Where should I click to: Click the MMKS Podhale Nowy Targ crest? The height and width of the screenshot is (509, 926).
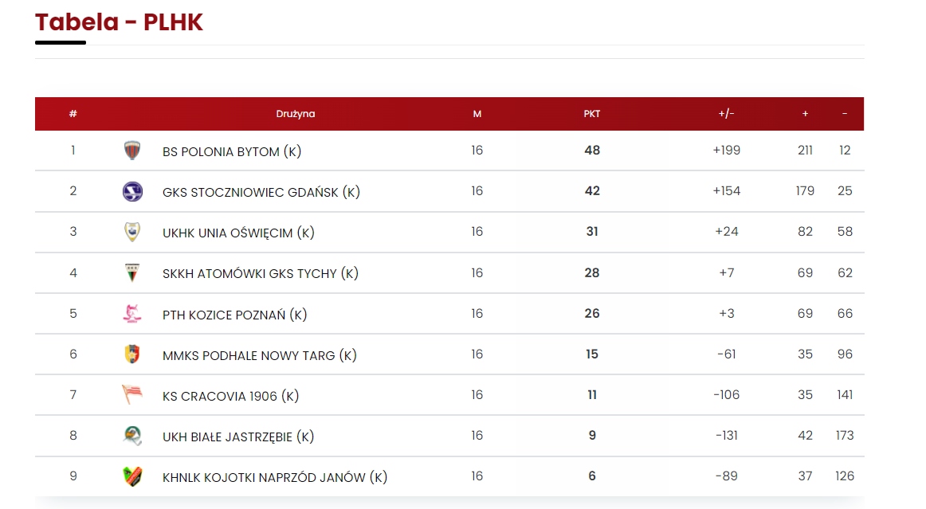[132, 354]
